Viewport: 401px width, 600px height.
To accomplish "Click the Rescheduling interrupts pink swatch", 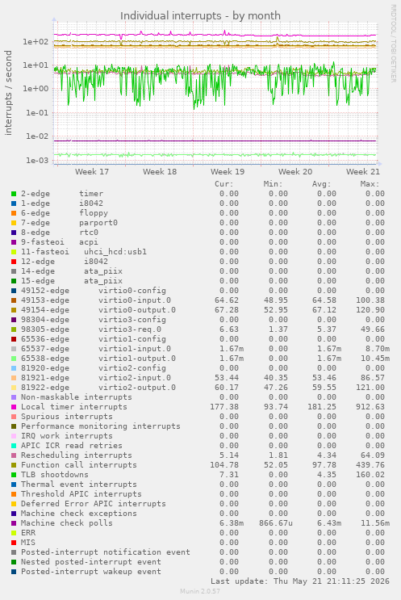I will (14, 455).
